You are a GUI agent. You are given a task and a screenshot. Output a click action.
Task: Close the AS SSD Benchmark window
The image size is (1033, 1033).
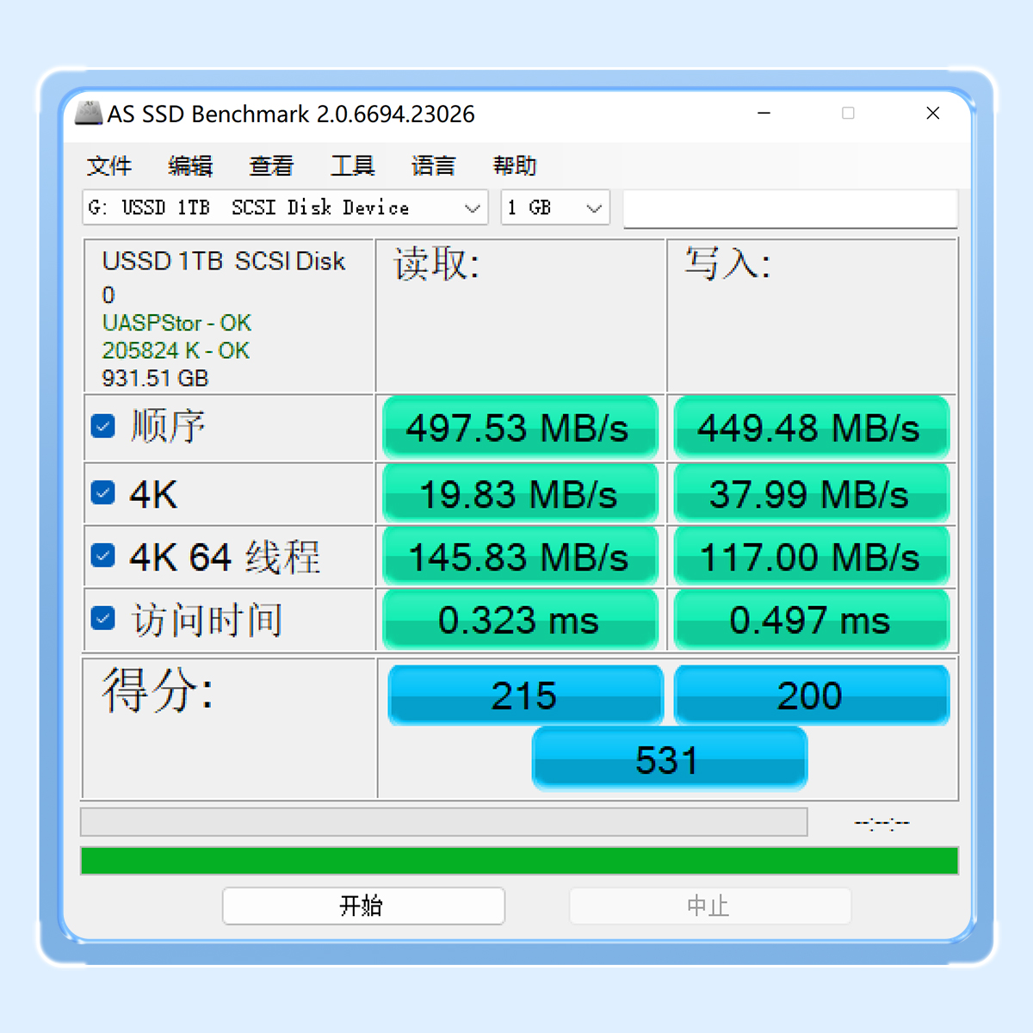(932, 114)
